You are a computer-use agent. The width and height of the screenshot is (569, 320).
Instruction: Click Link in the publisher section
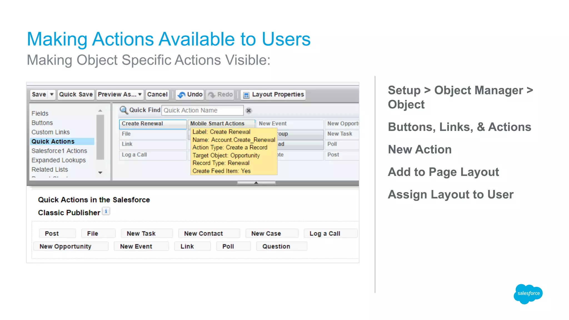[193, 246]
